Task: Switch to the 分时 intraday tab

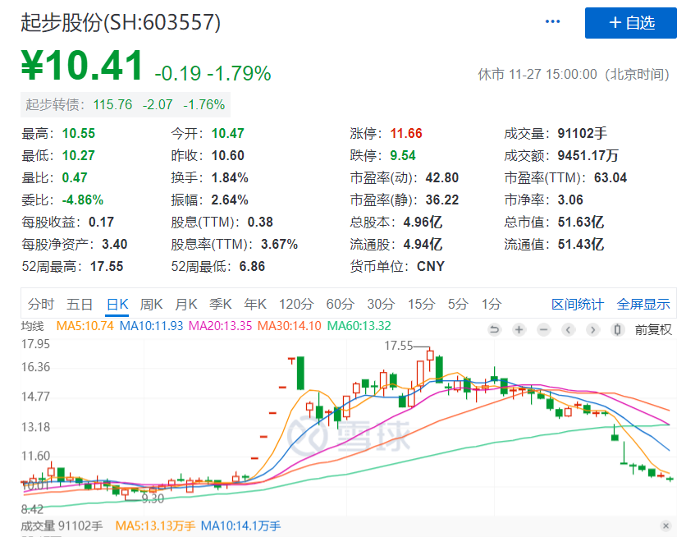Action: click(x=40, y=304)
